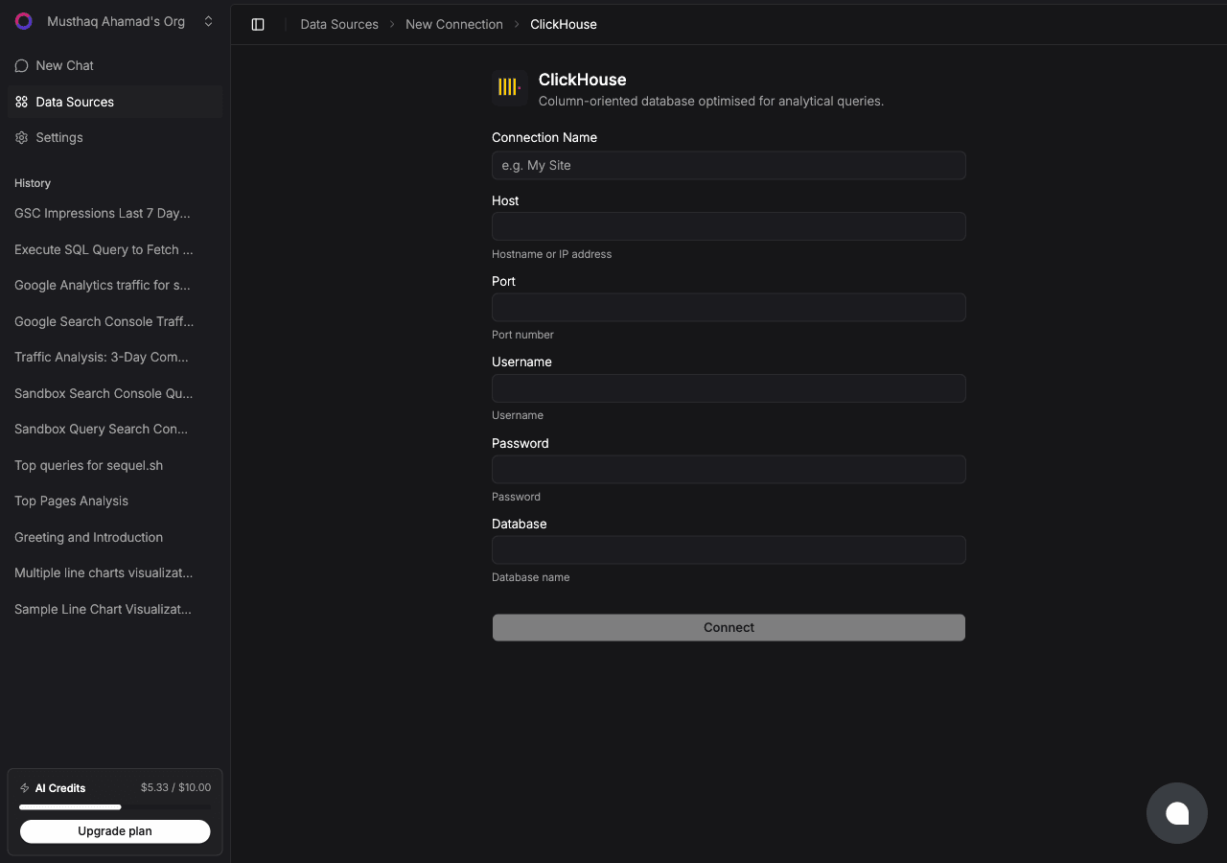The width and height of the screenshot is (1227, 863).
Task: Click the Connect button
Action: pyautogui.click(x=729, y=627)
